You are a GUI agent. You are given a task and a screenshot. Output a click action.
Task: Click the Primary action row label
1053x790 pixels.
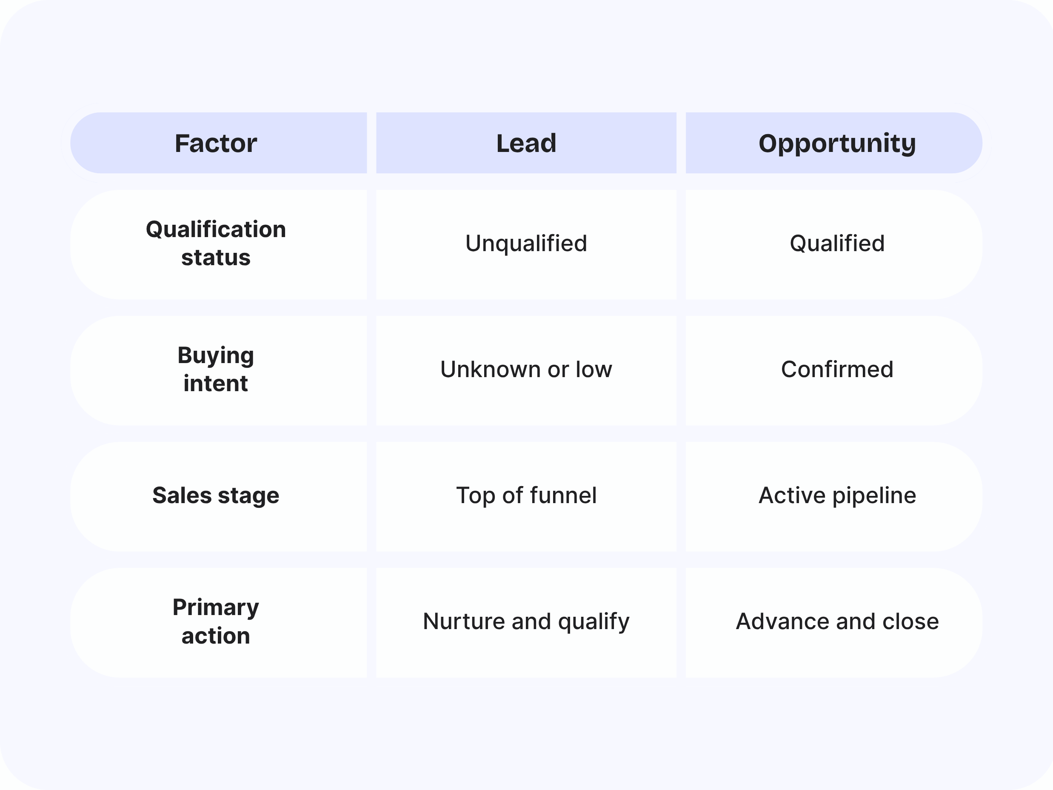coord(219,622)
